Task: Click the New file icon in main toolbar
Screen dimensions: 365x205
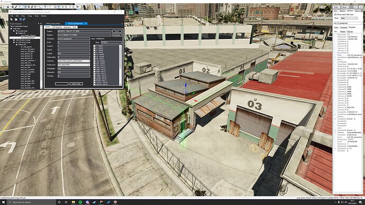Action: (4, 7)
